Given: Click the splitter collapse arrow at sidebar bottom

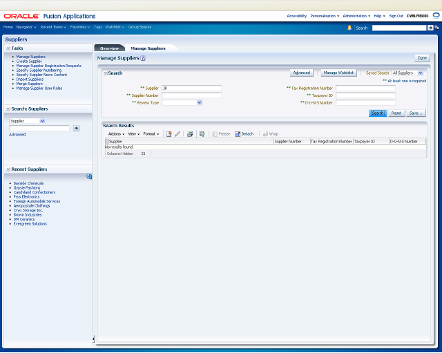Looking at the screenshot, I should click(x=93, y=339).
